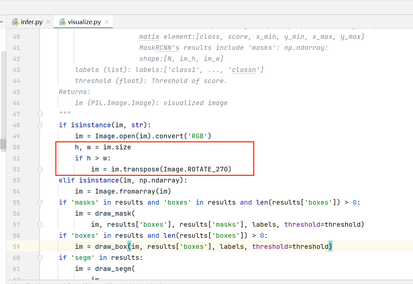The height and width of the screenshot is (284, 413).
Task: Switch to the infer.py tab
Action: [31, 22]
